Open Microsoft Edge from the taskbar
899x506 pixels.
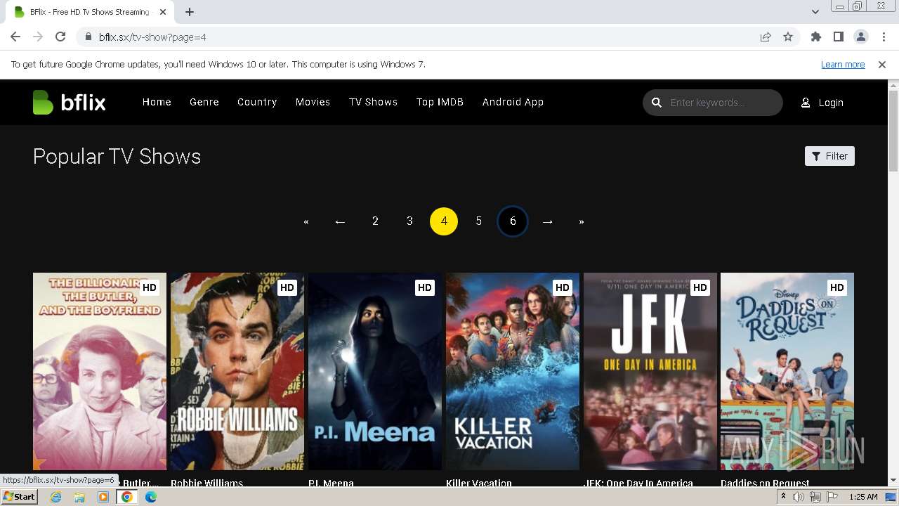(x=151, y=497)
